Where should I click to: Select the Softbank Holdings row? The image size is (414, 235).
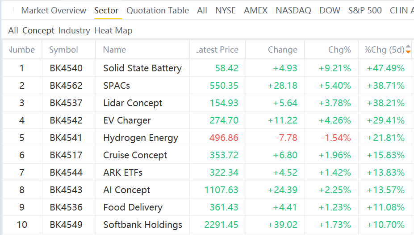click(142, 225)
